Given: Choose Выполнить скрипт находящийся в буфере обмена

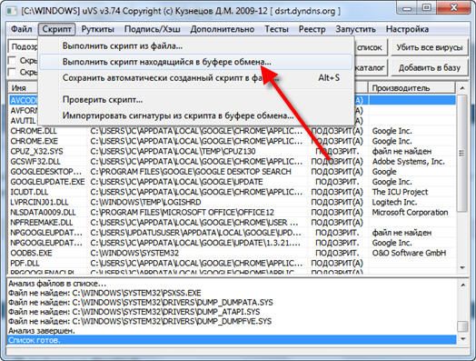Looking at the screenshot, I should (x=196, y=62).
